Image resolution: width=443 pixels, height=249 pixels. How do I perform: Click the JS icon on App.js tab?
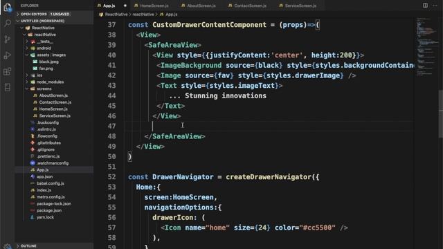pos(99,6)
